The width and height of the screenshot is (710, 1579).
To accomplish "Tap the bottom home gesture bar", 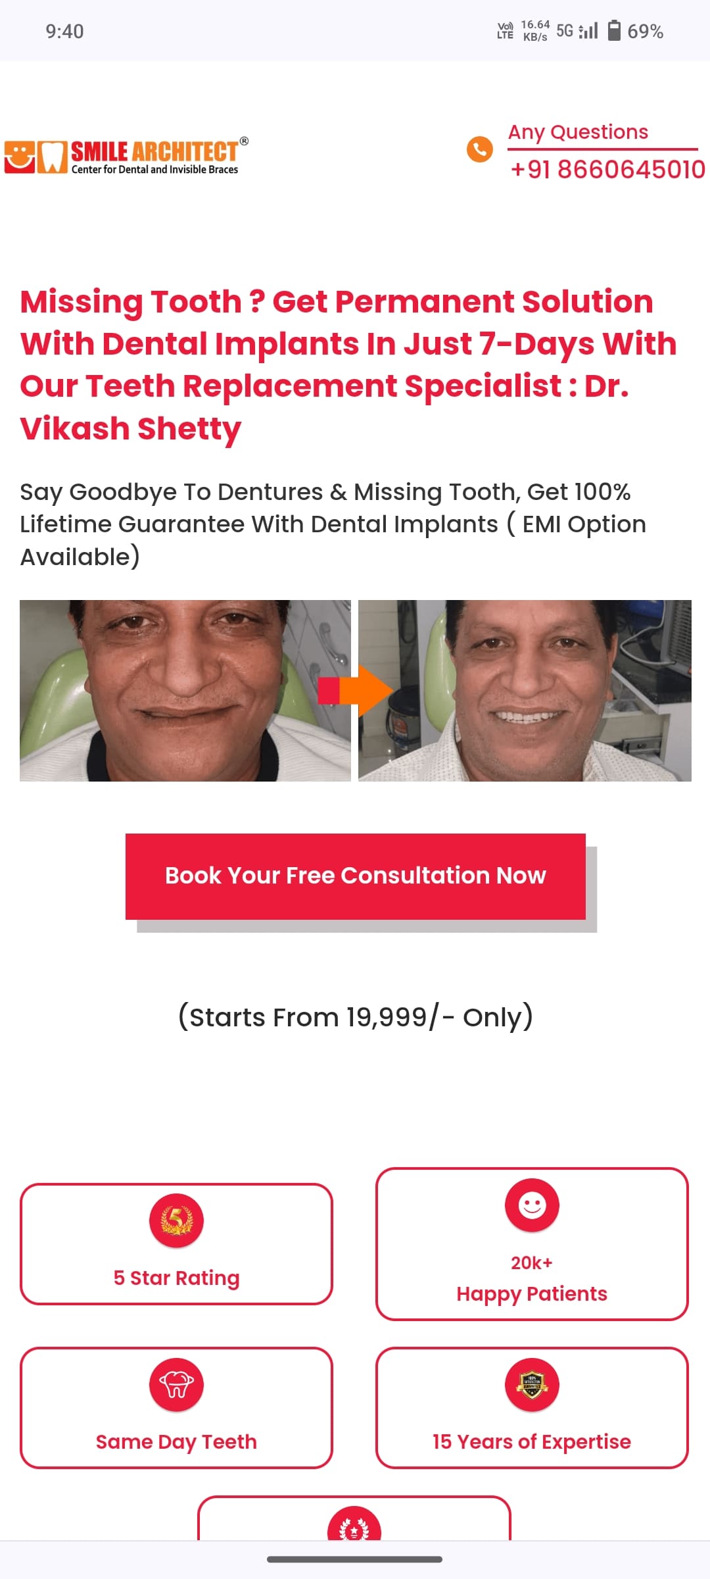I will (x=354, y=1559).
